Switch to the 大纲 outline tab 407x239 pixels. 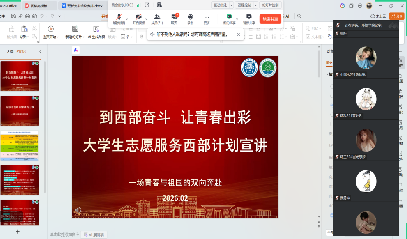(x=10, y=52)
